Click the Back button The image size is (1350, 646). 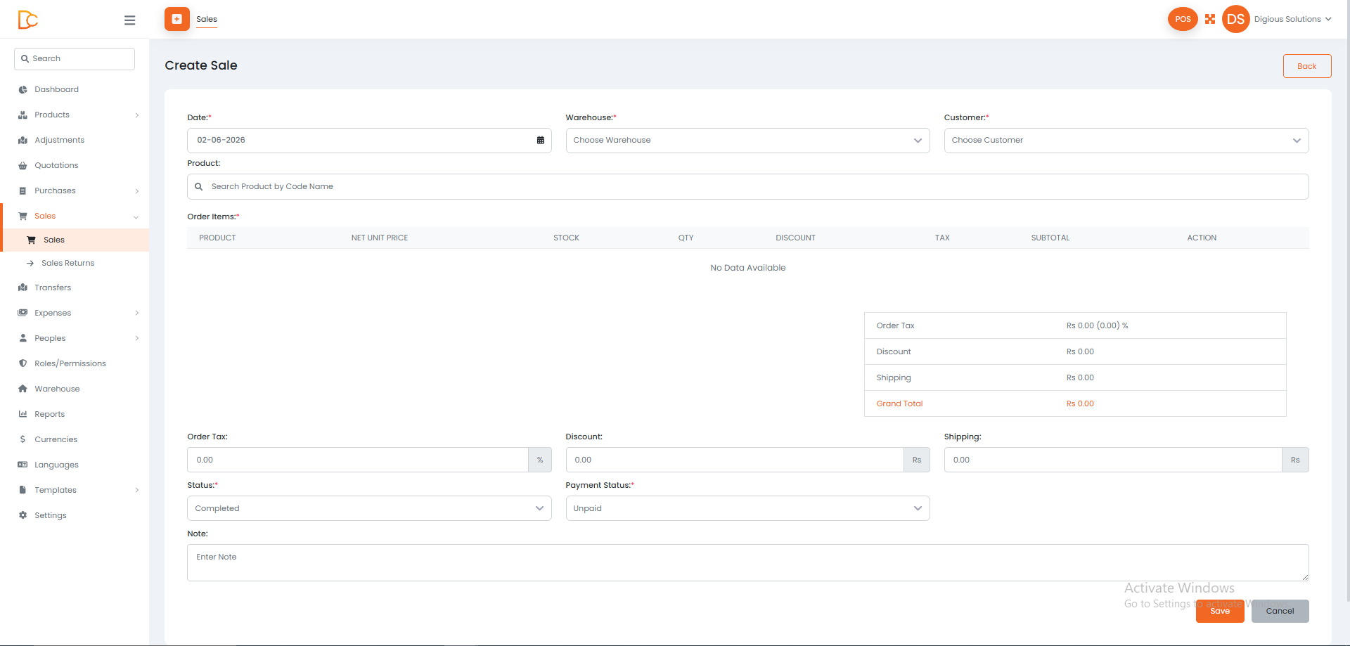[x=1307, y=66]
